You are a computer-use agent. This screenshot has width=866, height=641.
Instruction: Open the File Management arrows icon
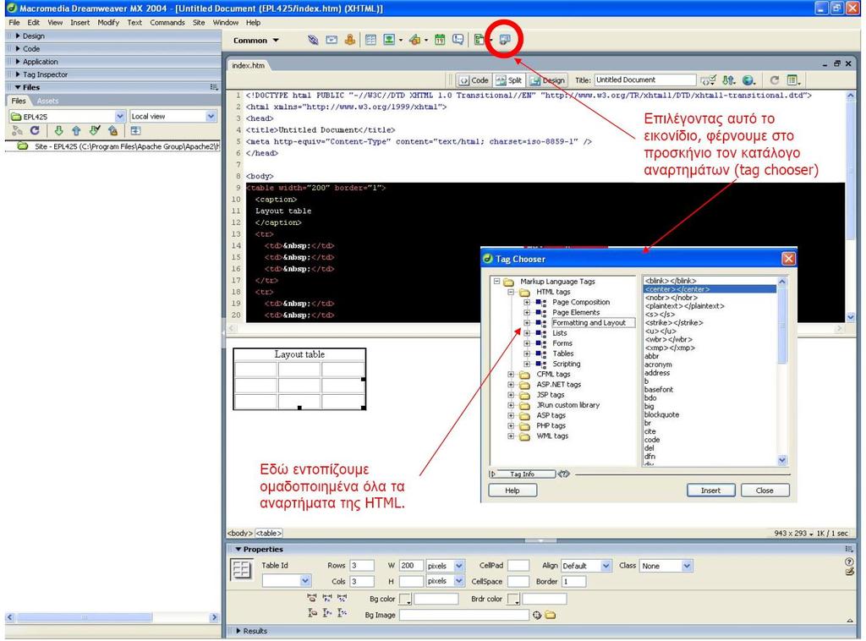point(728,80)
